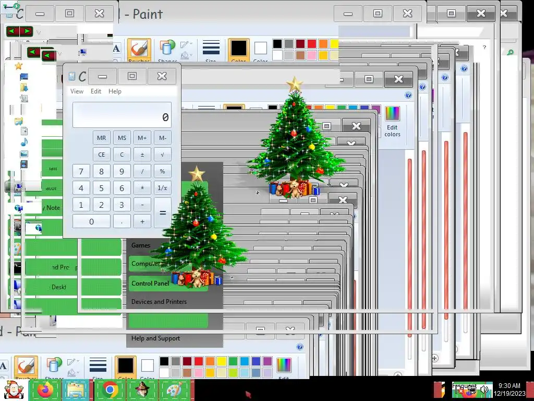534x401 pixels.
Task: Launch Google Chrome from the taskbar
Action: tap(110, 390)
